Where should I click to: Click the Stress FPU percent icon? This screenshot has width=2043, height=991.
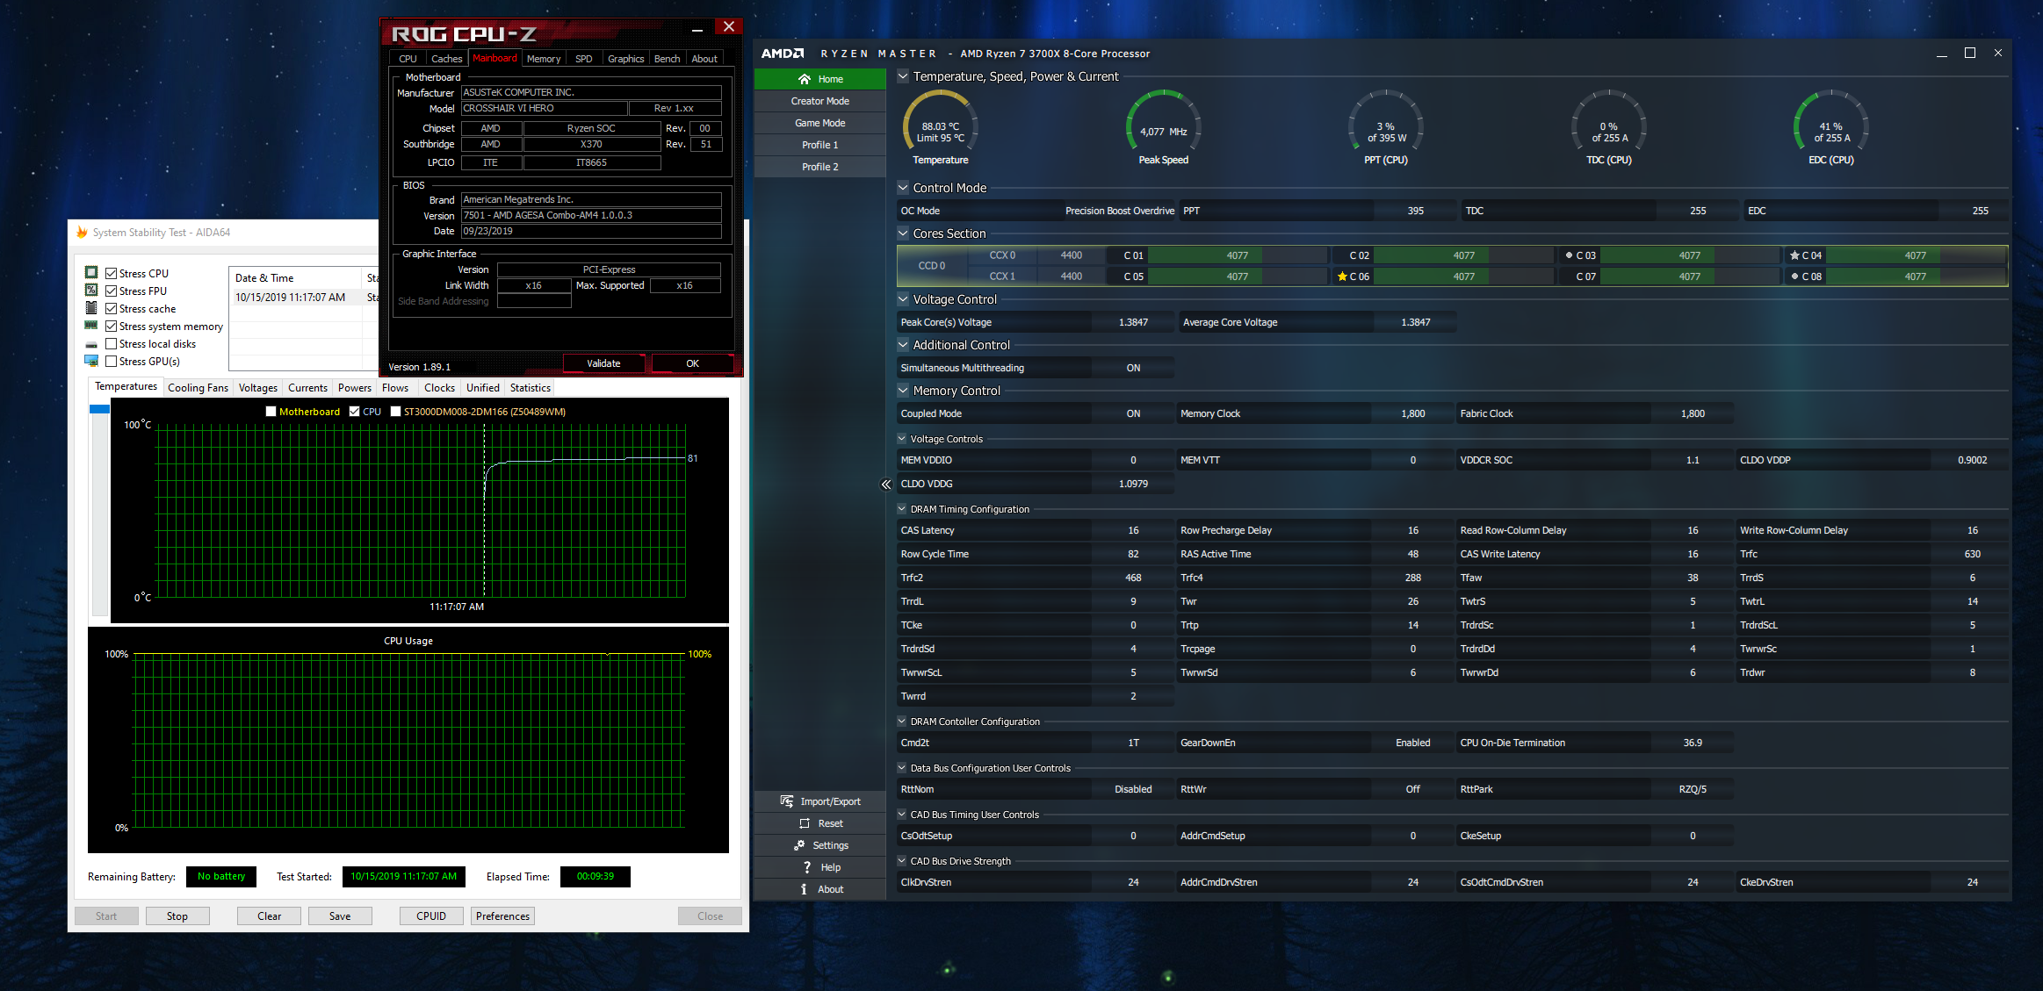click(x=91, y=290)
